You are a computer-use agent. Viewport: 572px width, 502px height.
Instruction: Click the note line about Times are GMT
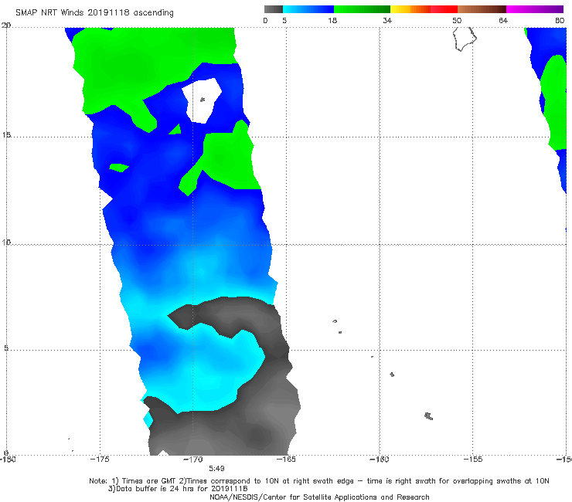pos(318,481)
